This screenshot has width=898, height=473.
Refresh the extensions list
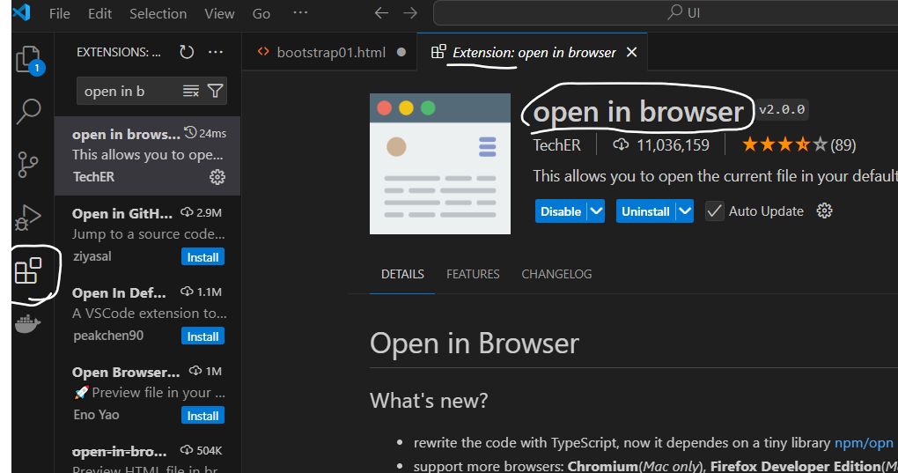tap(187, 52)
